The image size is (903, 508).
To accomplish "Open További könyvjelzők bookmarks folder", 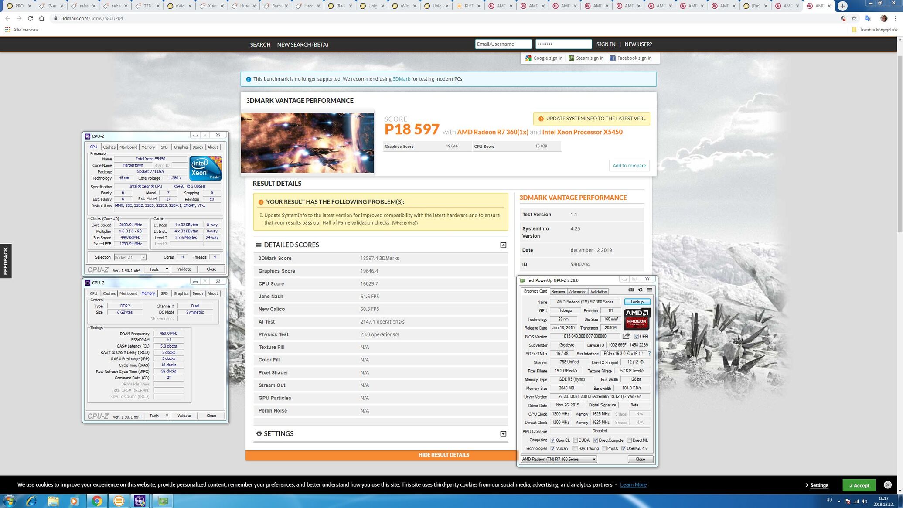I will (874, 30).
